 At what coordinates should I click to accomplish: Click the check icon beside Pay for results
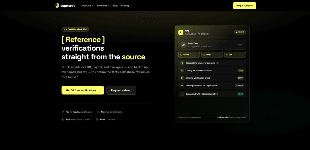(63, 112)
